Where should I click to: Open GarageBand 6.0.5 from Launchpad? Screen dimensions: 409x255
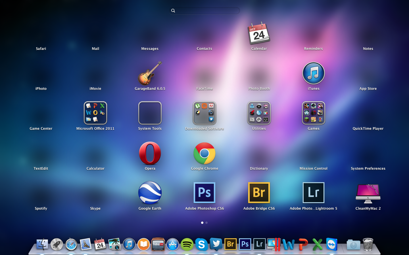(x=150, y=74)
